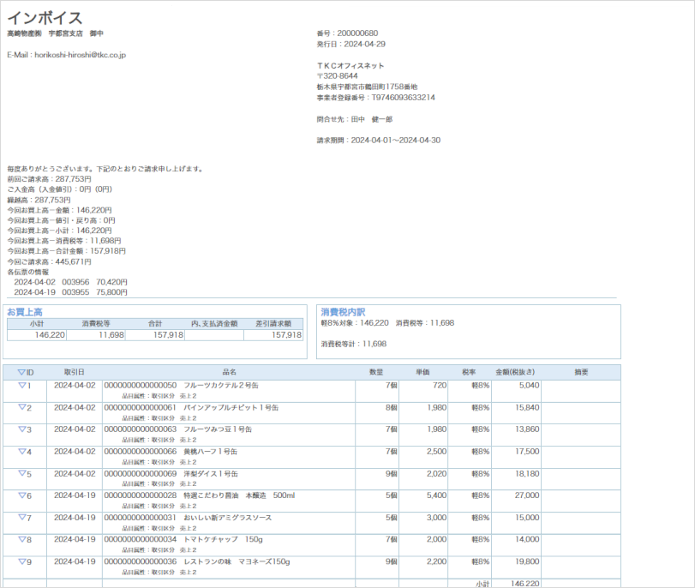Click the contact name 田中 健一郎
The image size is (695, 588).
[372, 119]
